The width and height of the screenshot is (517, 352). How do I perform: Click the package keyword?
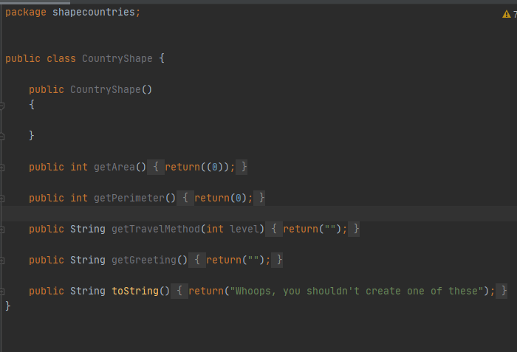26,13
